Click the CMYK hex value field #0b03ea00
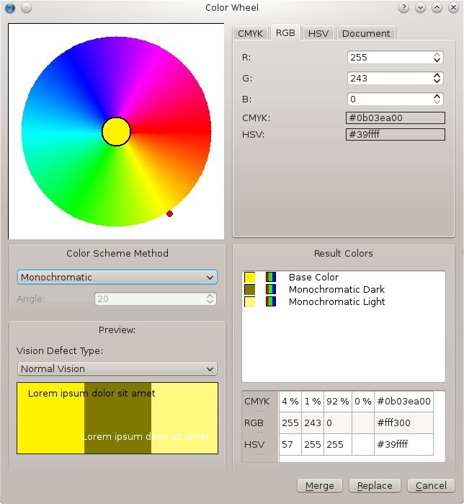464x504 pixels. tap(396, 118)
